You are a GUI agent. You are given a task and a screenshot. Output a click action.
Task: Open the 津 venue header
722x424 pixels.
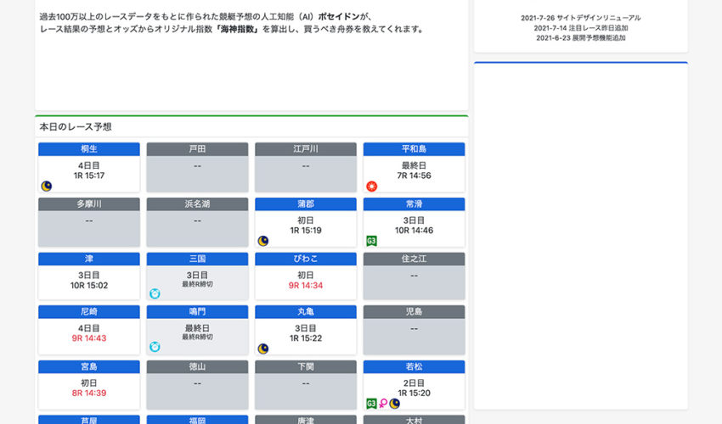[89, 259]
